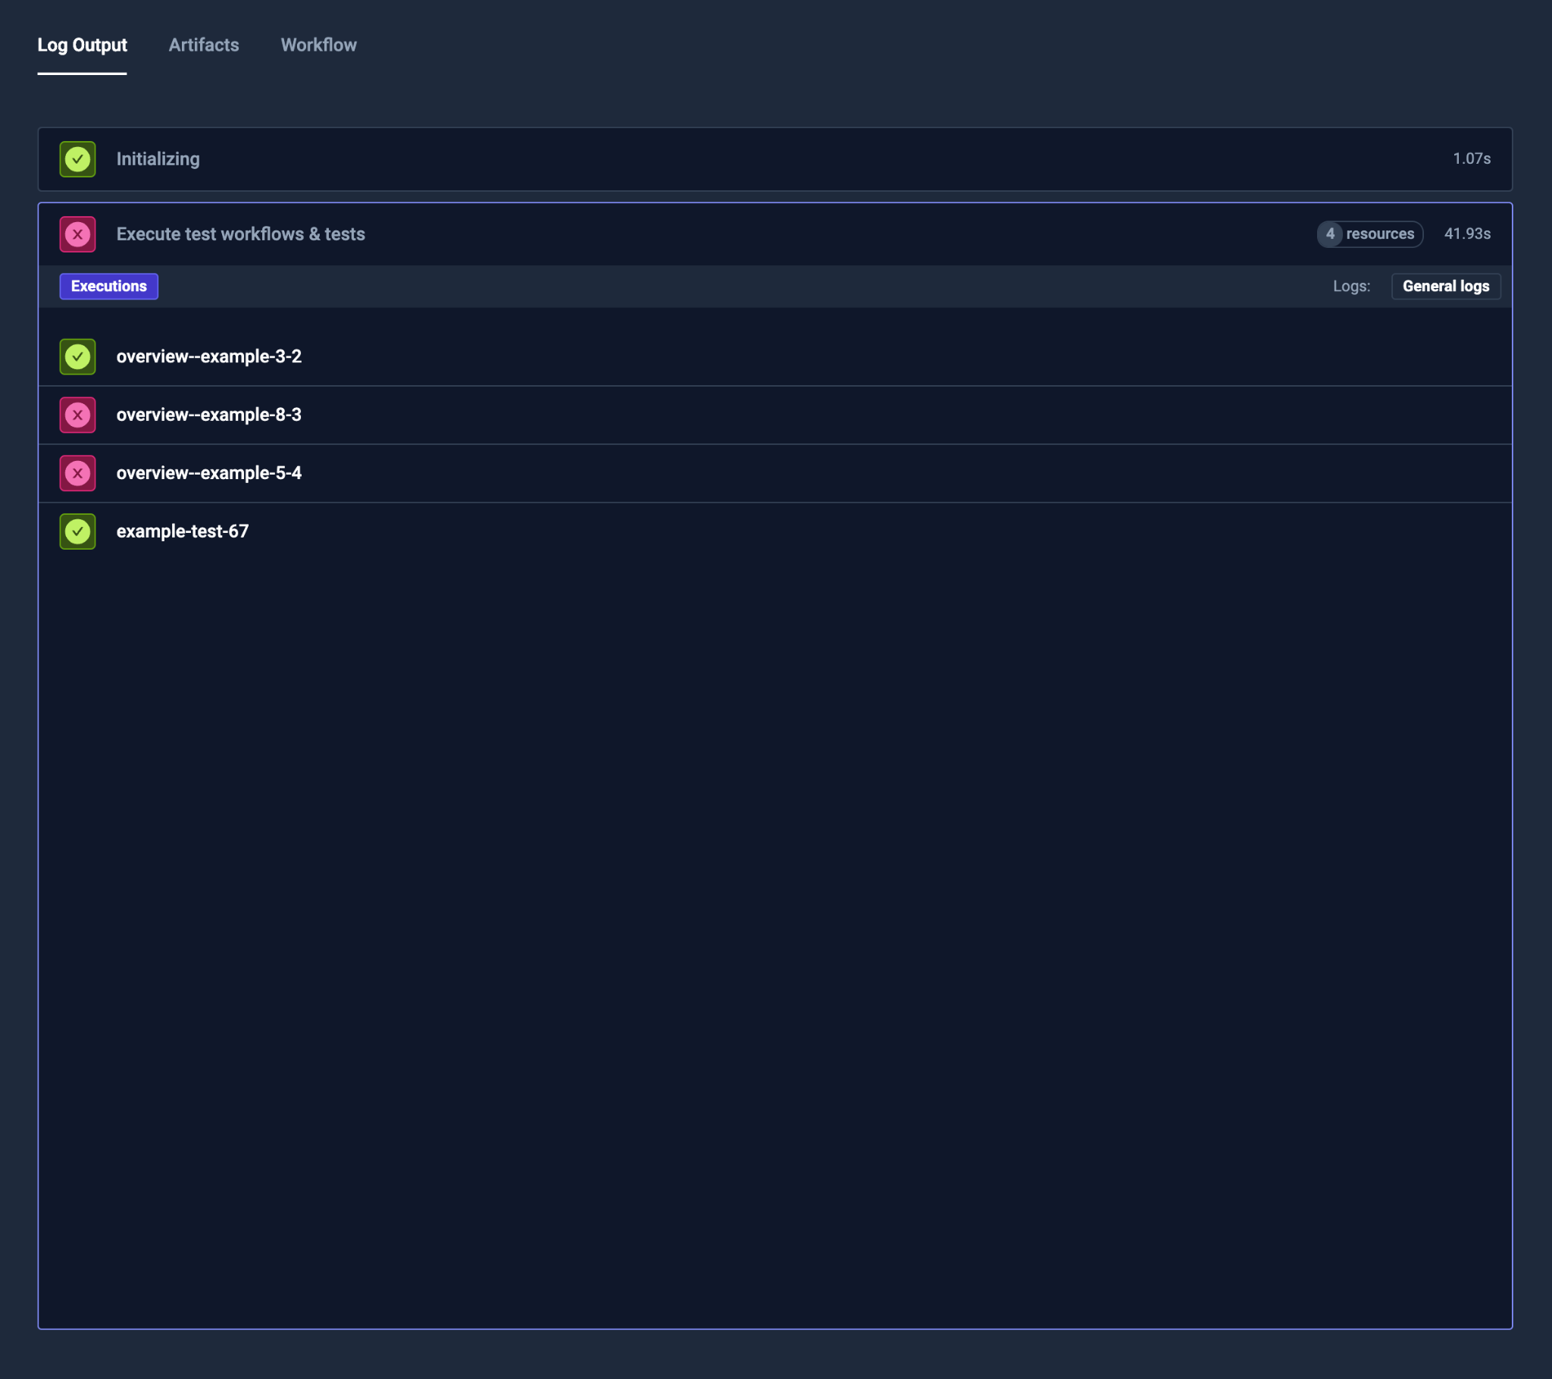Click the failed status icon for overview--example-5-4
This screenshot has width=1552, height=1379.
coord(77,473)
